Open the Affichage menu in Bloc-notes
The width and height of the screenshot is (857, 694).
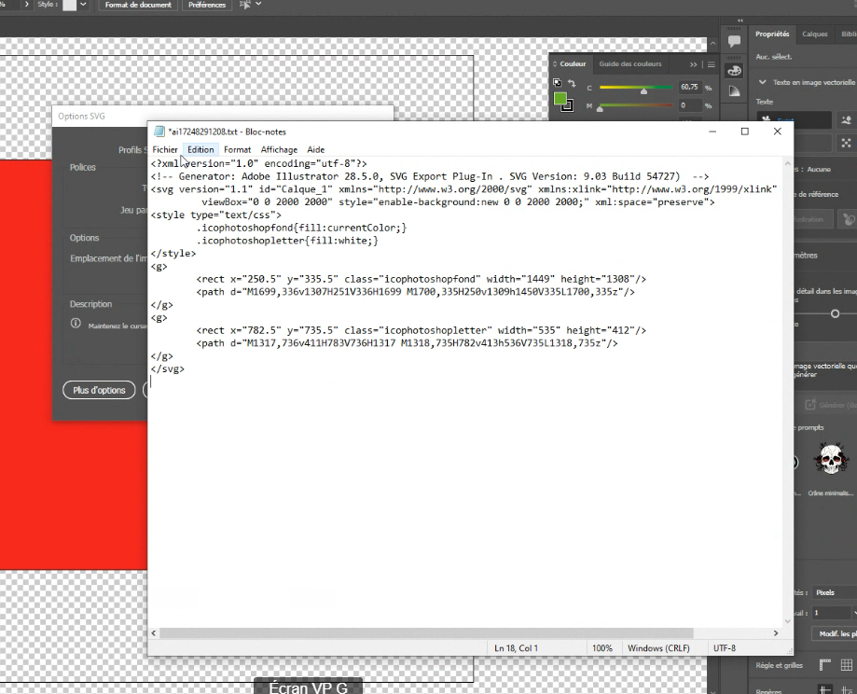(279, 149)
